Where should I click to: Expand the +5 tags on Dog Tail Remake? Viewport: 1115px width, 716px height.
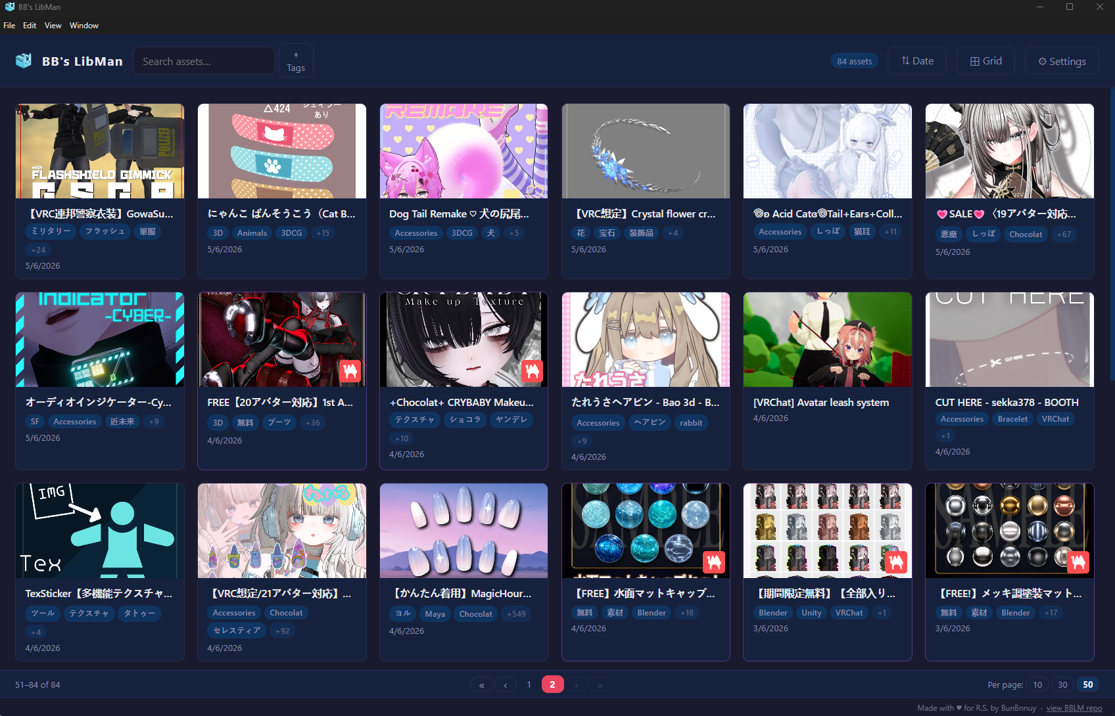point(514,233)
